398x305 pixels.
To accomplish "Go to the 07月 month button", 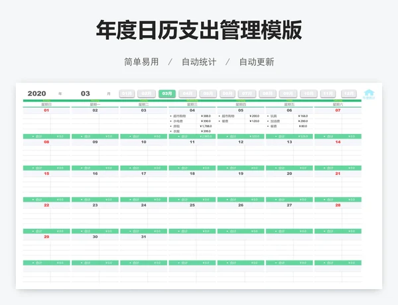I will click(x=247, y=93).
